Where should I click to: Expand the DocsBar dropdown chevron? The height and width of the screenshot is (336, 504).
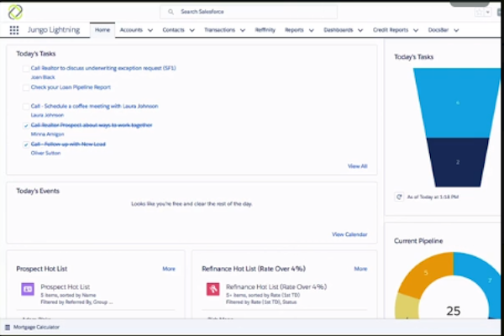click(456, 30)
